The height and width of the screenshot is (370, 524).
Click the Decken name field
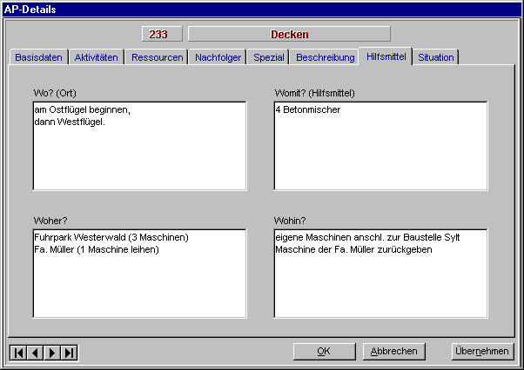[289, 35]
